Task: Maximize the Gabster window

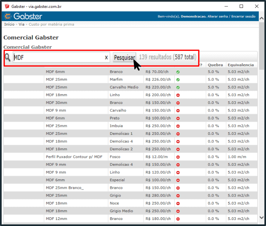Action: point(241,6)
